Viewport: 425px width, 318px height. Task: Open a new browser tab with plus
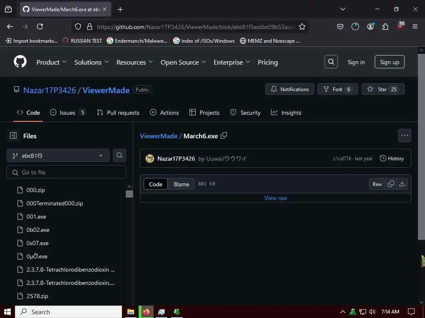point(120,10)
